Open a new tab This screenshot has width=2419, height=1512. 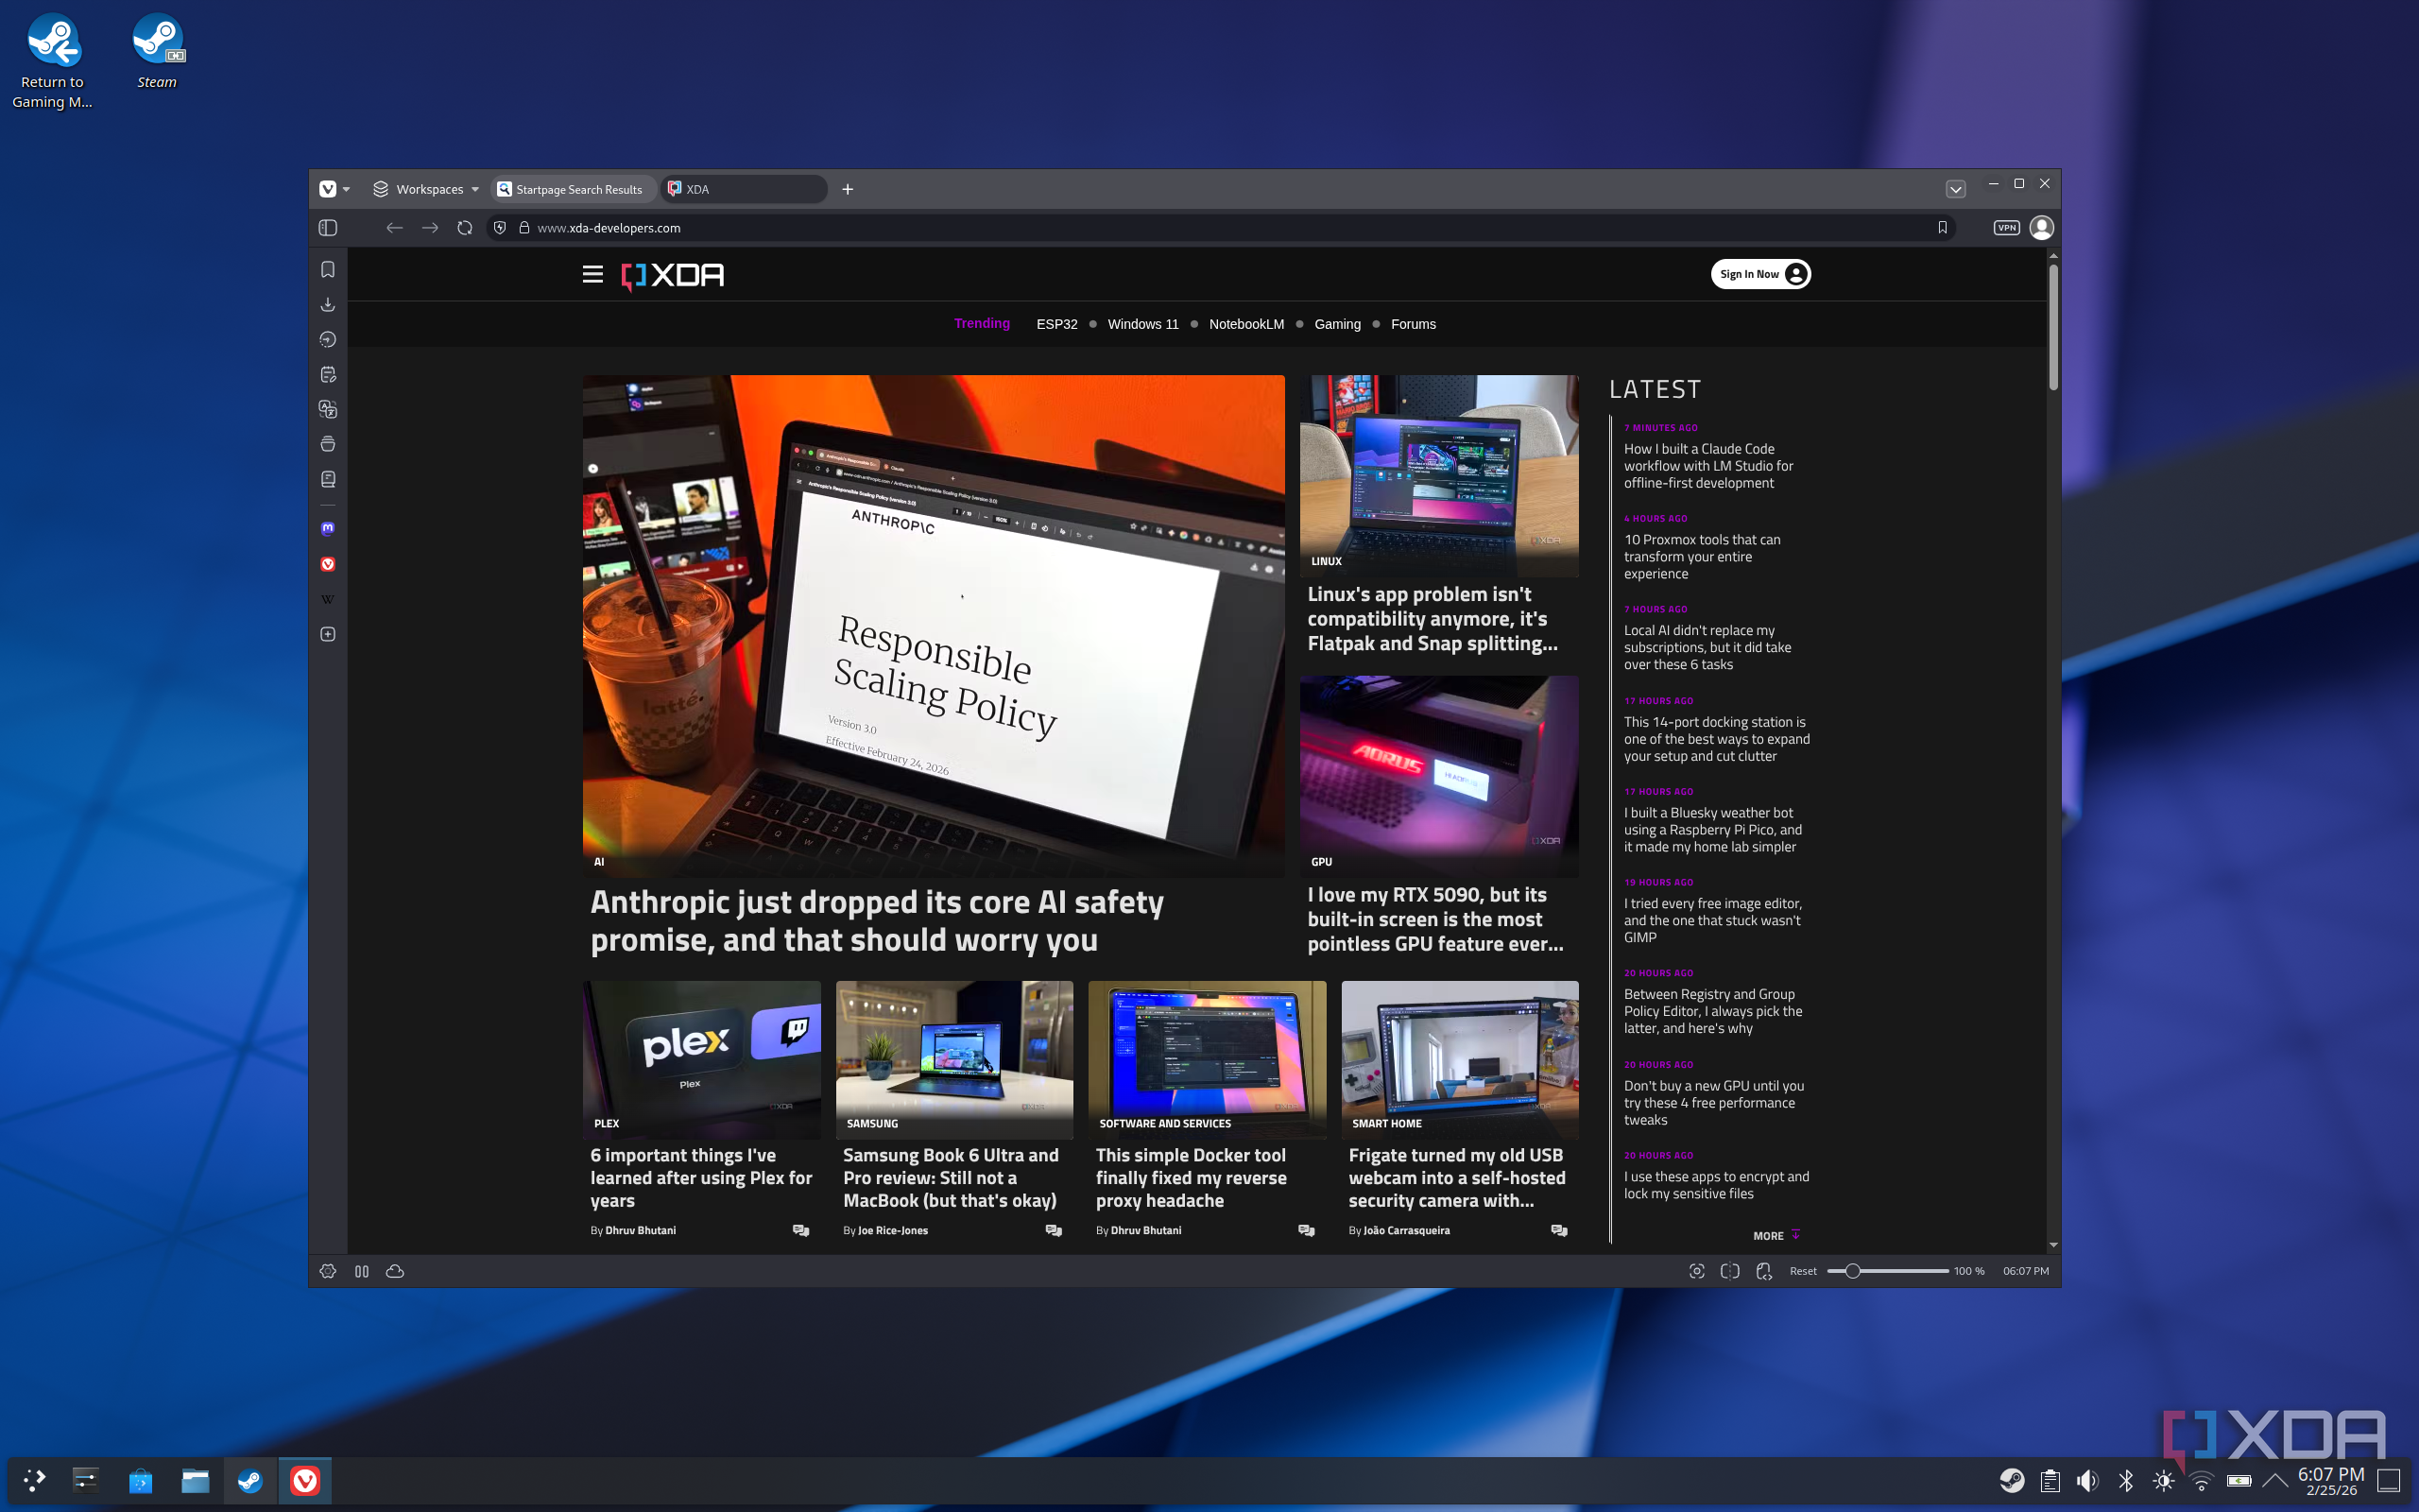pos(848,189)
